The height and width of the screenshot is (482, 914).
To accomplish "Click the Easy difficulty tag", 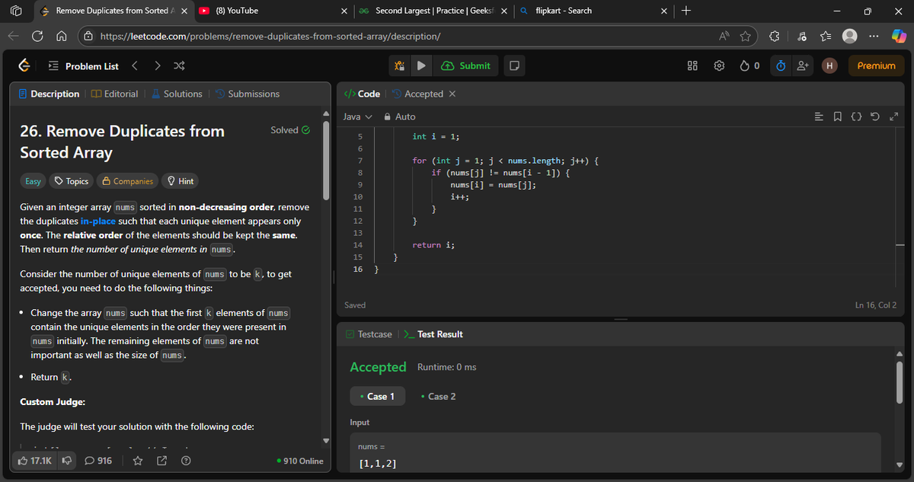I will [x=33, y=181].
